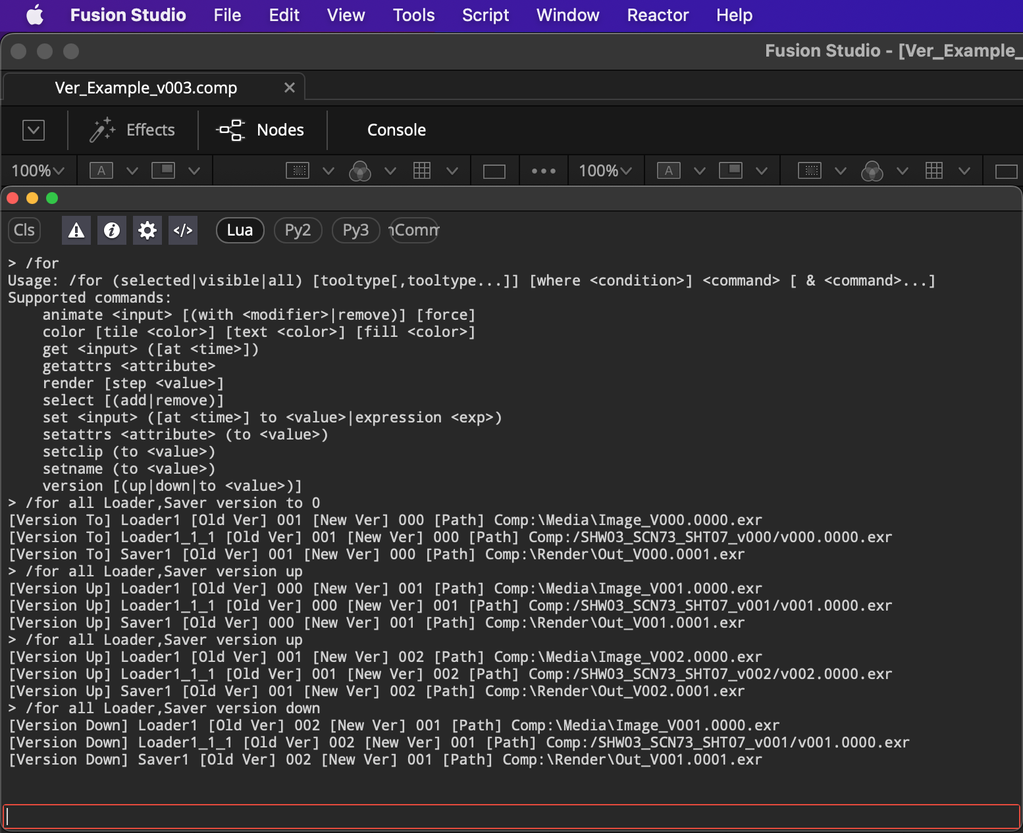Open the File menu
The width and height of the screenshot is (1023, 833).
pos(227,14)
